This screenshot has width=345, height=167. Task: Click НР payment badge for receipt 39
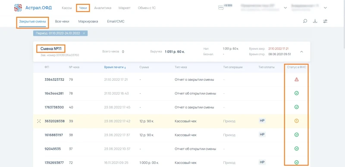point(262,121)
